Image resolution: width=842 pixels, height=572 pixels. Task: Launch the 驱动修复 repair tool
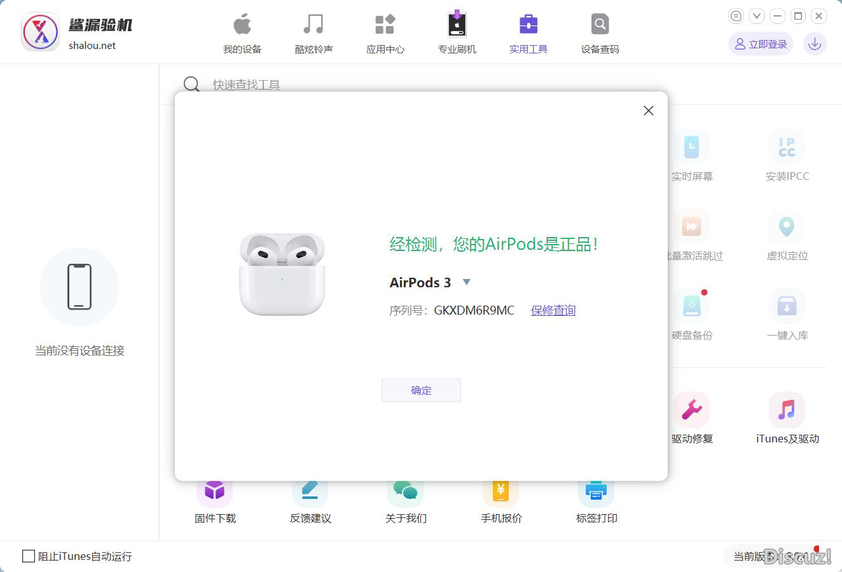(x=692, y=418)
